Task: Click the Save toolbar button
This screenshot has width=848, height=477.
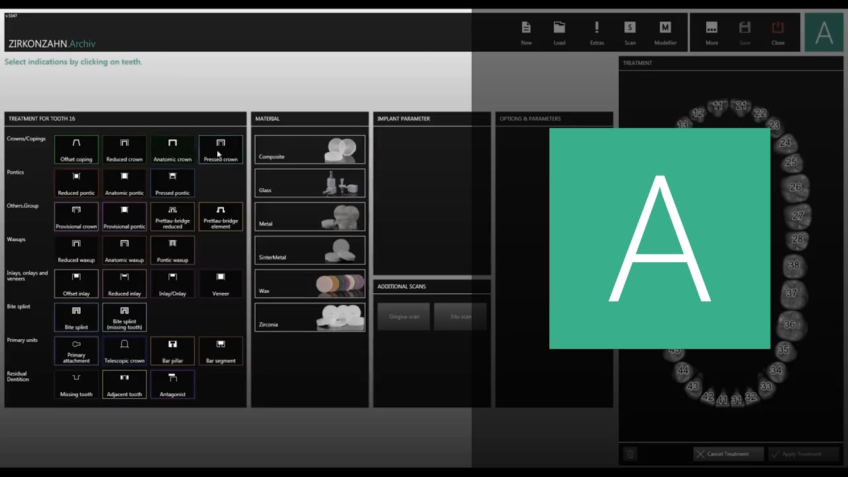Action: click(x=745, y=33)
